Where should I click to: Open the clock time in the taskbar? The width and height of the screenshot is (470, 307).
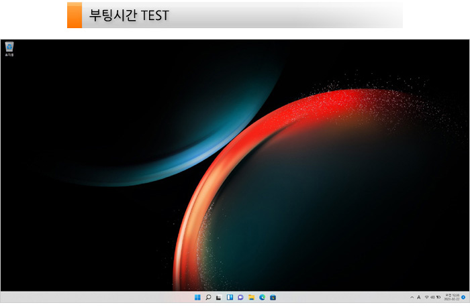coord(452,295)
